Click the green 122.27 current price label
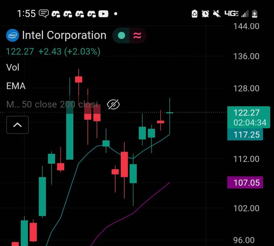The width and height of the screenshot is (274, 246). (x=249, y=117)
